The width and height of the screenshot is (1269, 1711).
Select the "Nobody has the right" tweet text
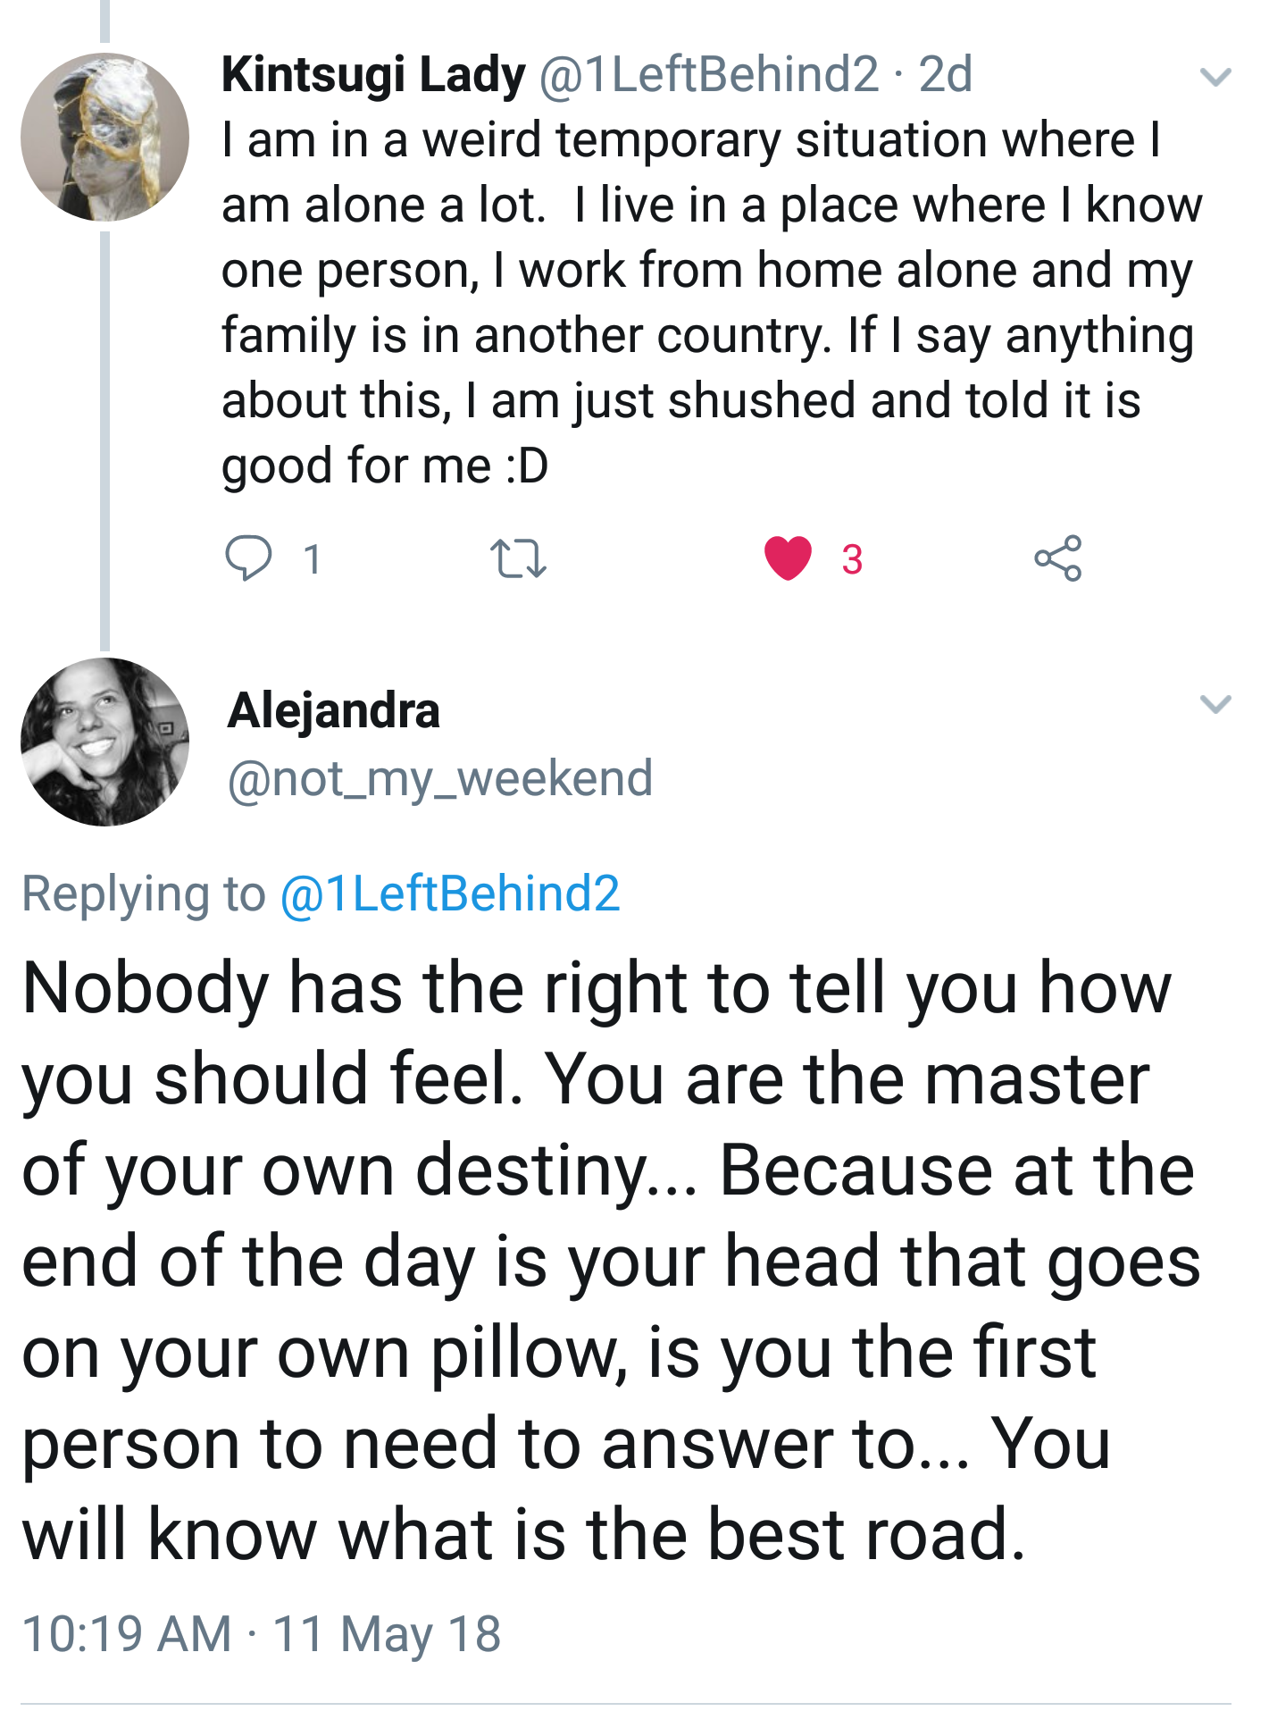(x=607, y=1260)
